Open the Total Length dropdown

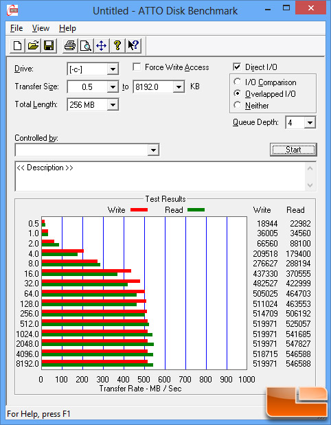pos(113,105)
